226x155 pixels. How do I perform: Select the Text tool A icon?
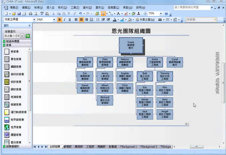[118, 13]
